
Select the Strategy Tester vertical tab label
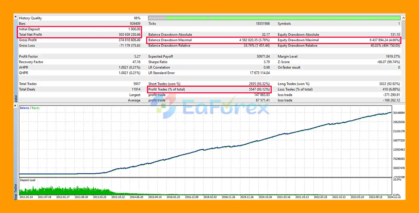(15, 191)
